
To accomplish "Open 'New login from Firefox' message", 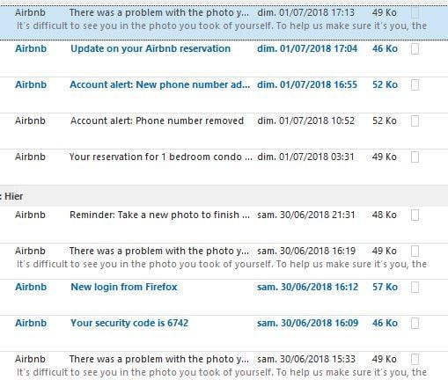I will point(224,297).
